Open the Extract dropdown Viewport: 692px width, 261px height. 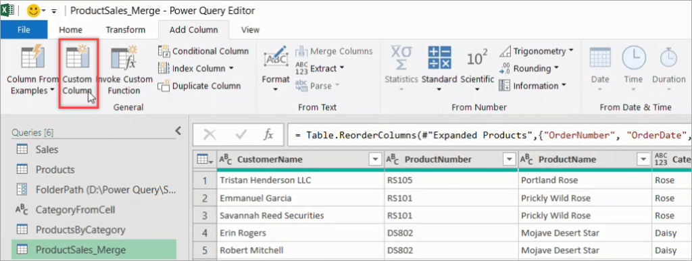pyautogui.click(x=320, y=68)
